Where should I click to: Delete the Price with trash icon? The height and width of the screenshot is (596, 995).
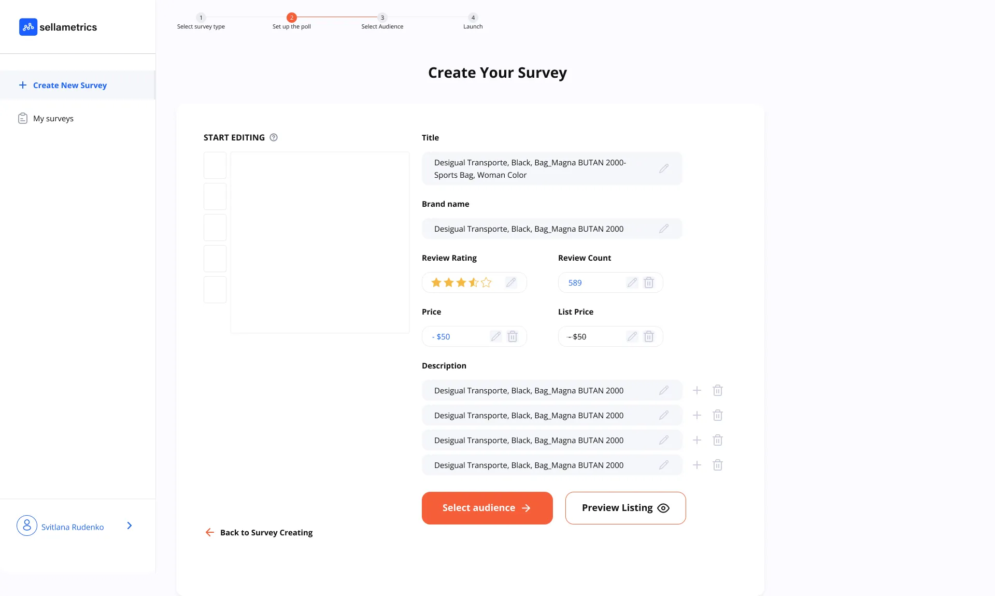(513, 336)
